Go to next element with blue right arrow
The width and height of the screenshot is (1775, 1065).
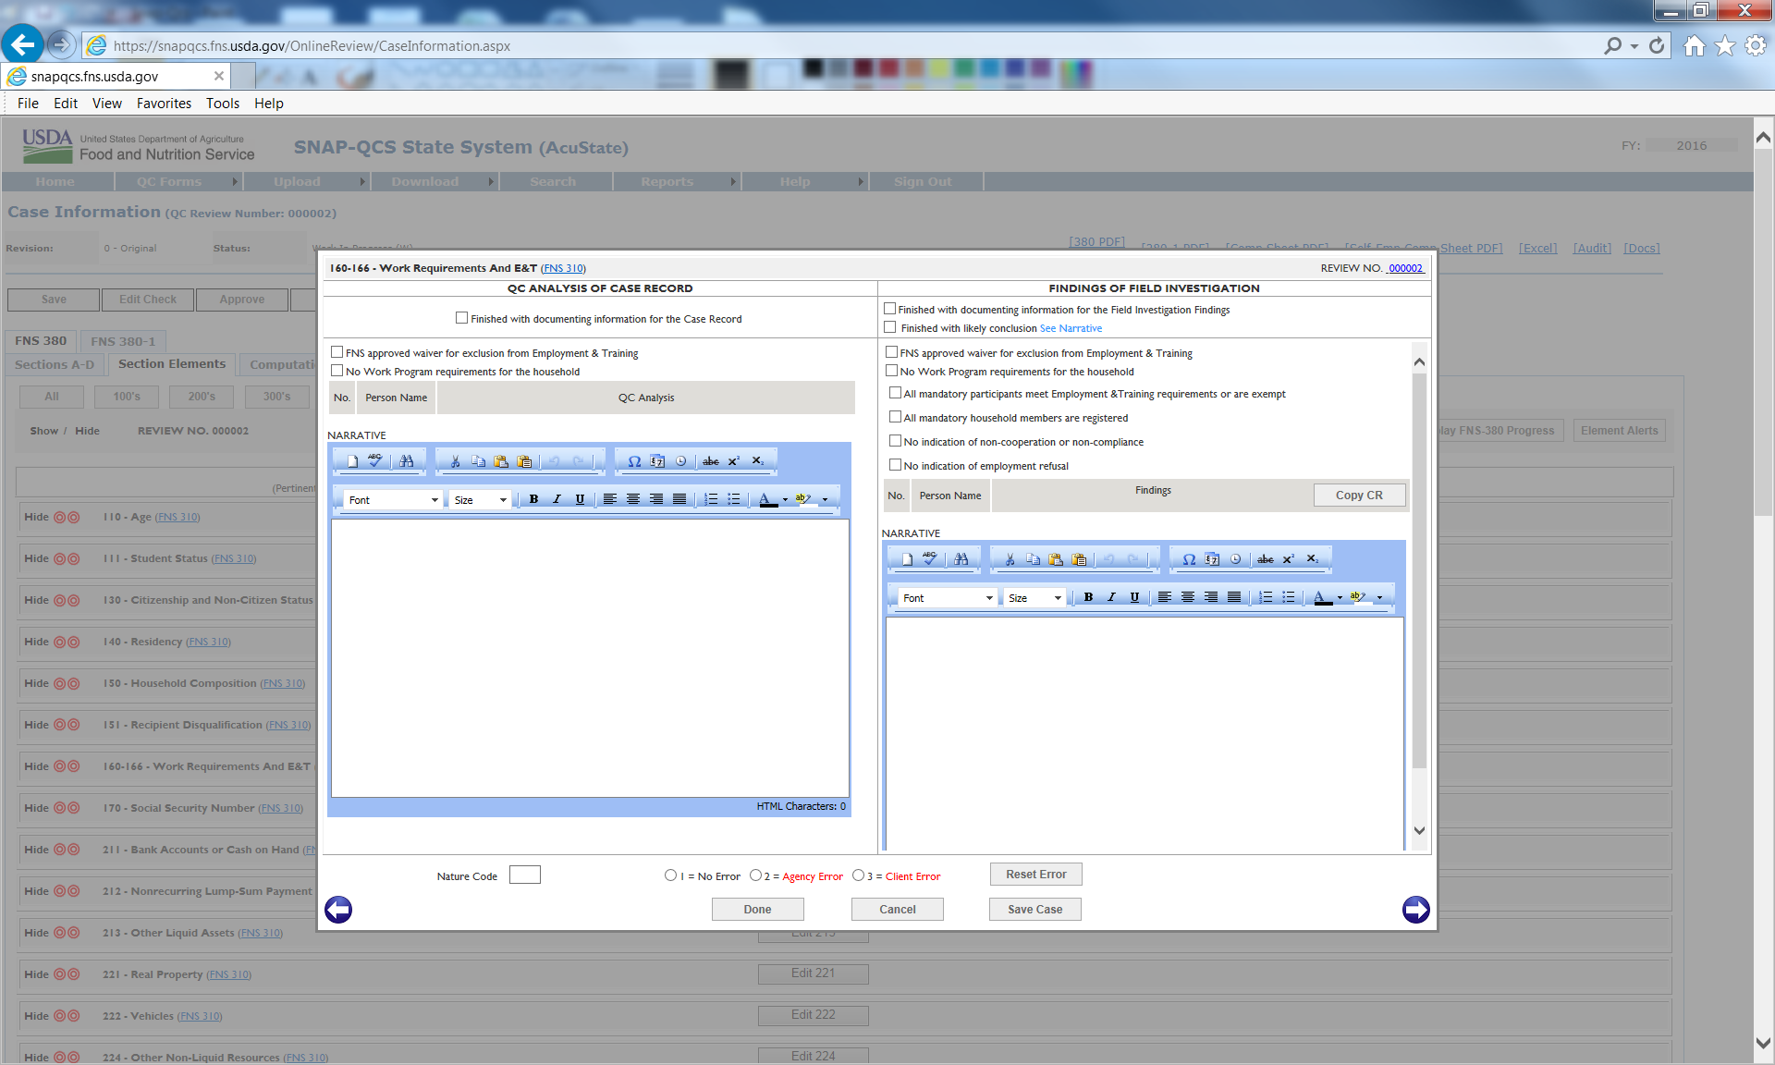[1415, 910]
